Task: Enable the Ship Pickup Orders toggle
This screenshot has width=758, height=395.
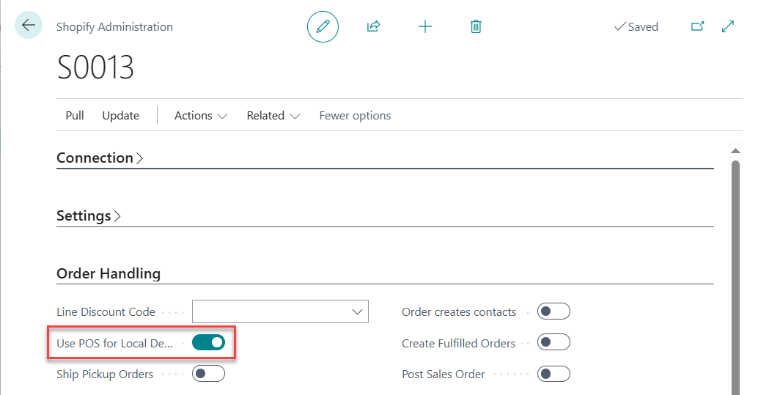Action: pyautogui.click(x=208, y=374)
